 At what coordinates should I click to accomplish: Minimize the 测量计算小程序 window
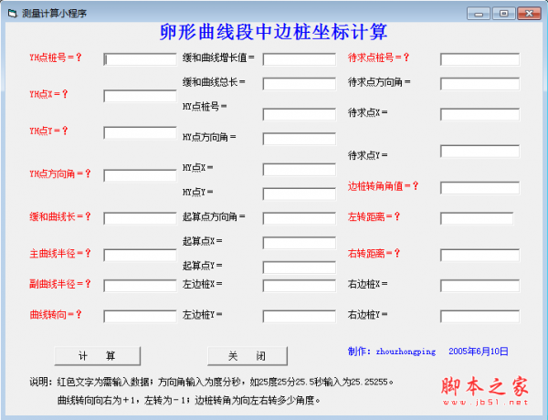479,14
